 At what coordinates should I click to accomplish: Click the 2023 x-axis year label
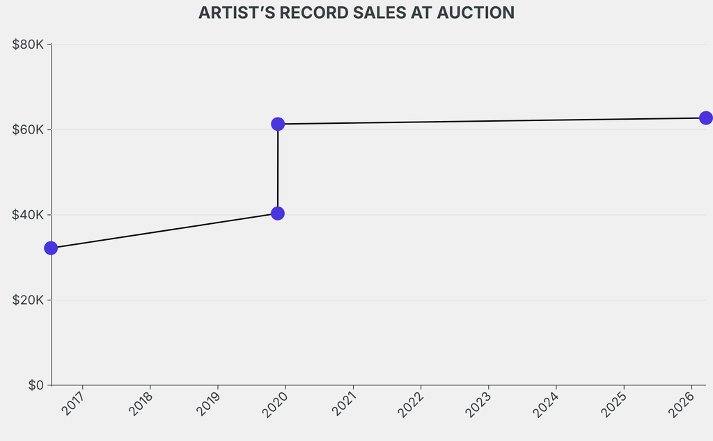click(x=478, y=403)
